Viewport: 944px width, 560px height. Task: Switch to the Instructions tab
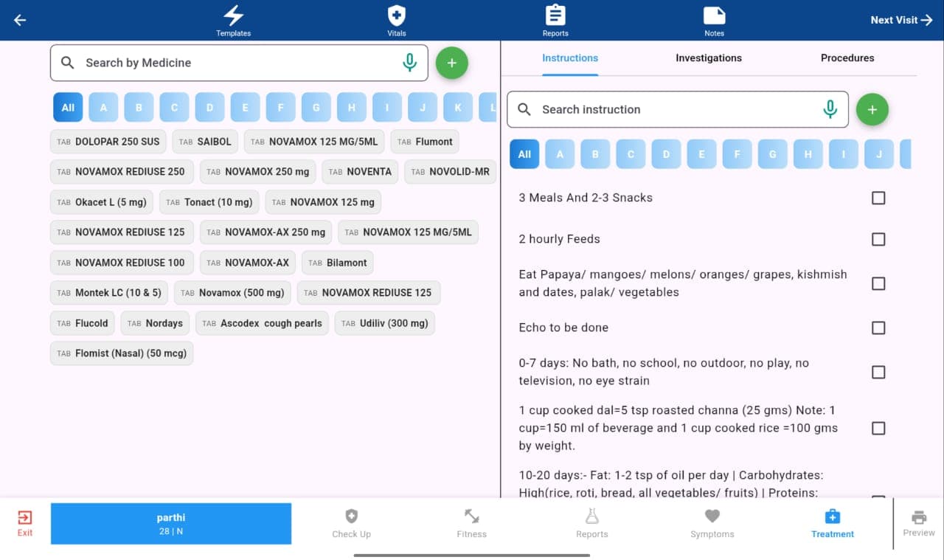[570, 58]
